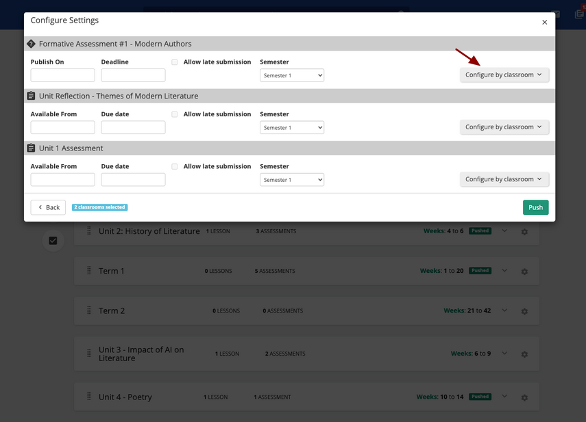
Task: Expand Configure by classroom for Unit 1 Assessment
Action: (504, 179)
